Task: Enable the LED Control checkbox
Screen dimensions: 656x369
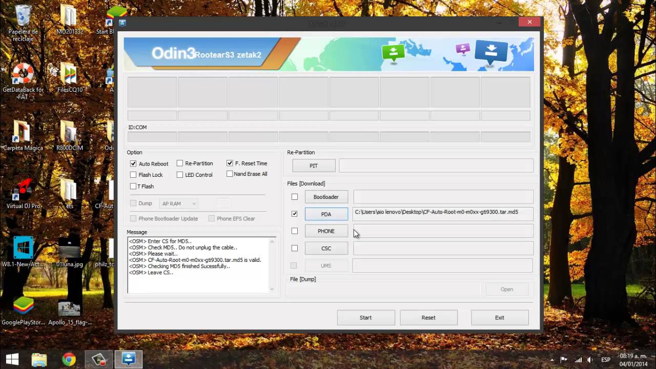Action: point(180,175)
